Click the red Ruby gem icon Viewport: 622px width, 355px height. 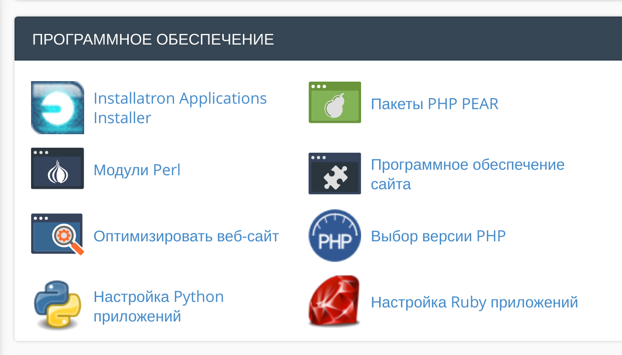[x=335, y=301]
